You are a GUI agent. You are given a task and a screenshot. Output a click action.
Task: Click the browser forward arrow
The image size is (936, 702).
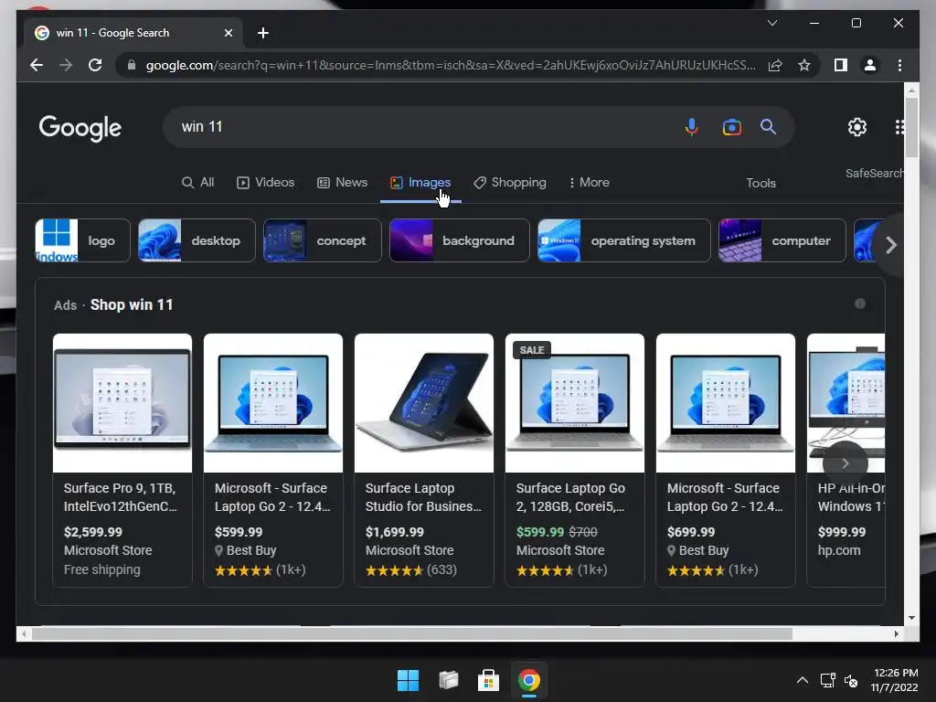[x=66, y=65]
